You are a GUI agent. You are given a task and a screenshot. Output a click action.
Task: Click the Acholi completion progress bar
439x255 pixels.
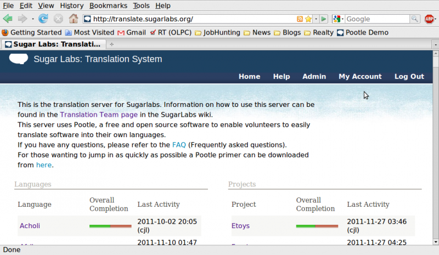pos(109,225)
